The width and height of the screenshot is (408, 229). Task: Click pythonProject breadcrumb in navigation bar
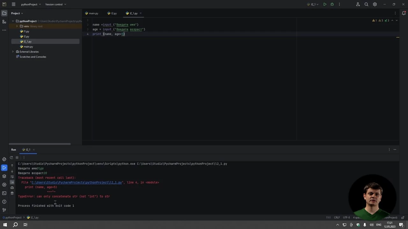12,218
